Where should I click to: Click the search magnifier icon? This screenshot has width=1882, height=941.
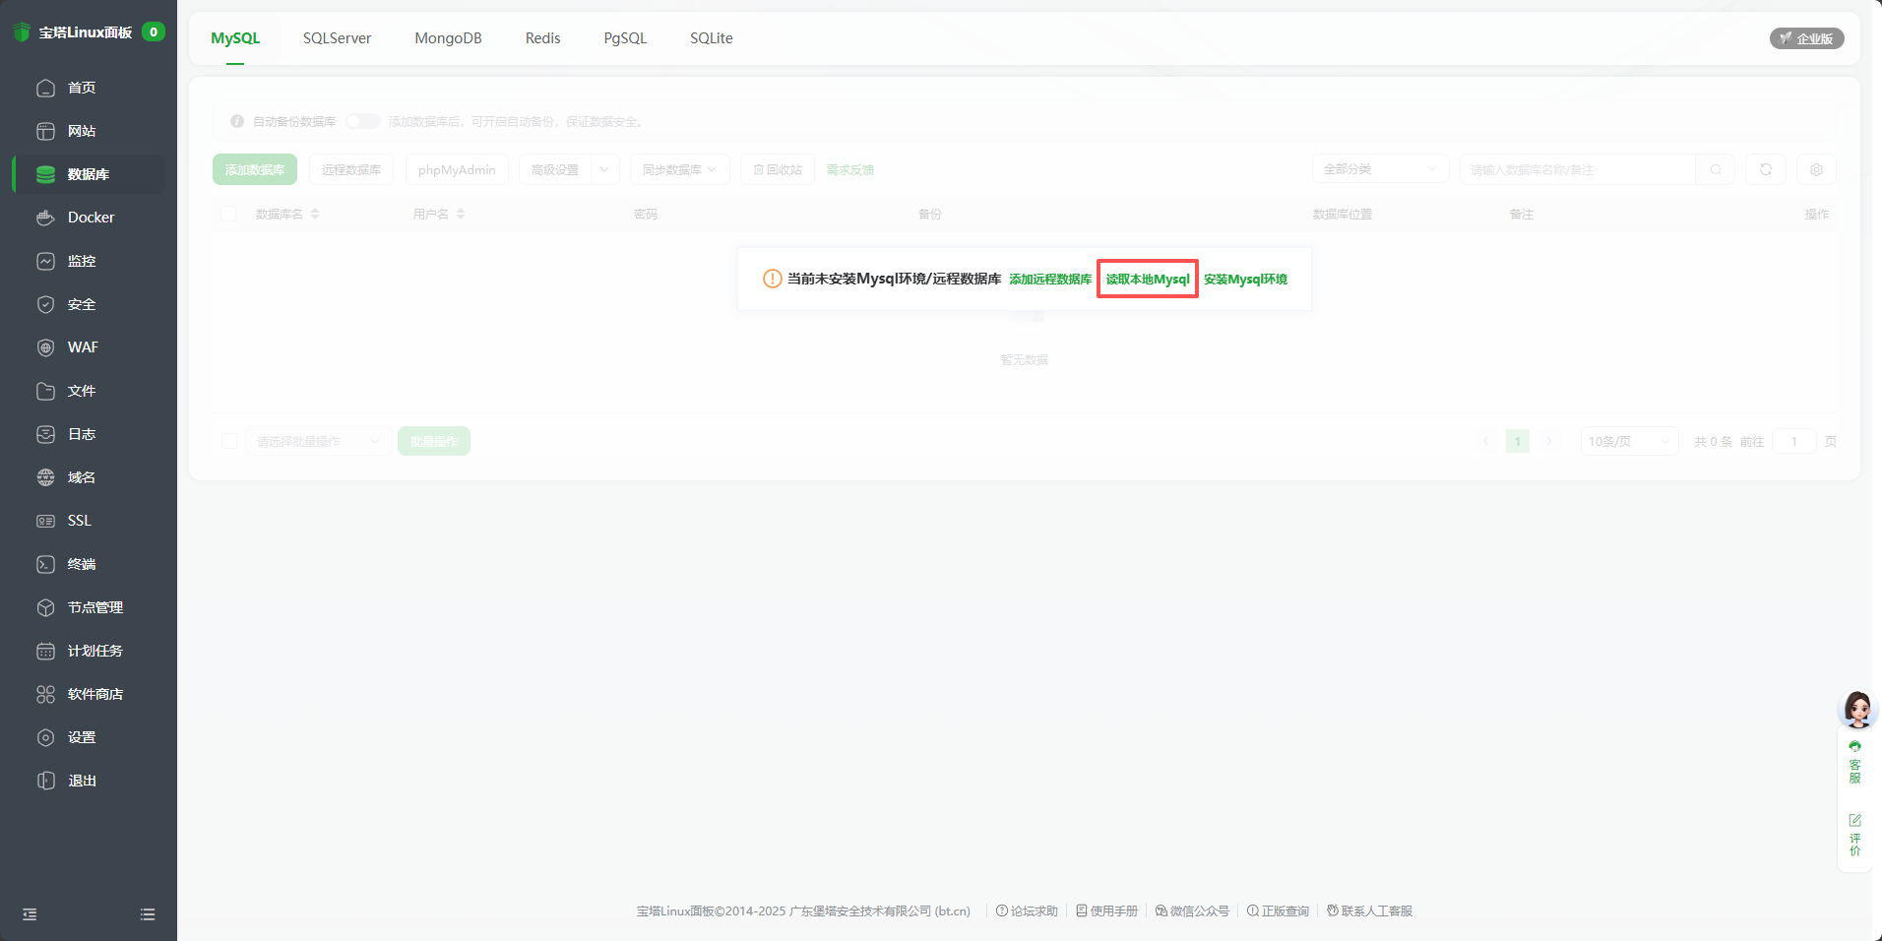pos(1716,169)
